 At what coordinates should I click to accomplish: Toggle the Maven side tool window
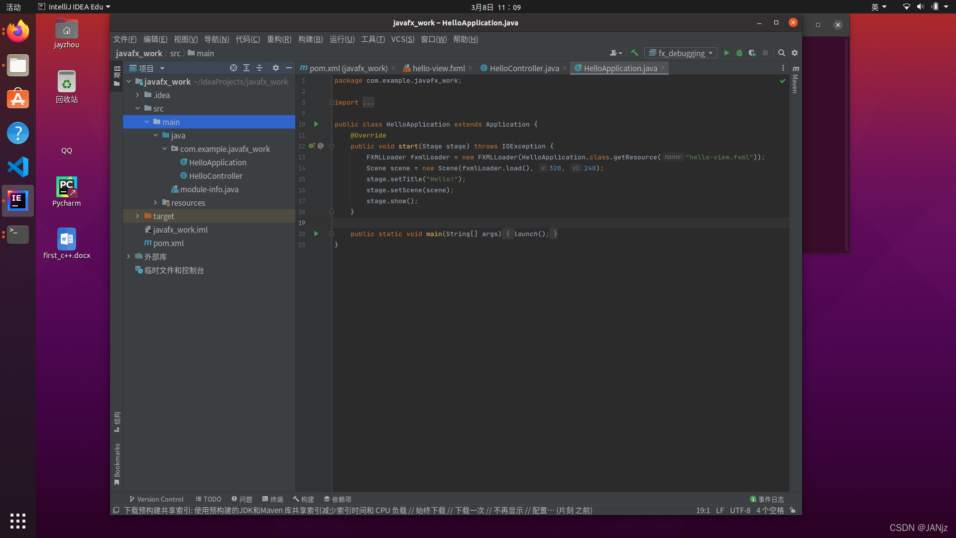[795, 80]
